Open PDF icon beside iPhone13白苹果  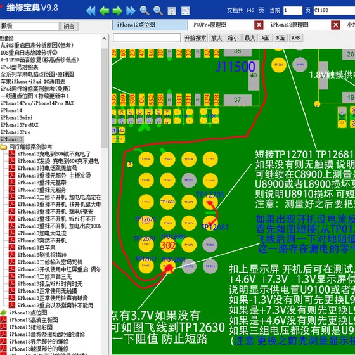point(12,247)
